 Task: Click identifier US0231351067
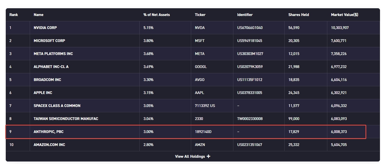point(250,145)
